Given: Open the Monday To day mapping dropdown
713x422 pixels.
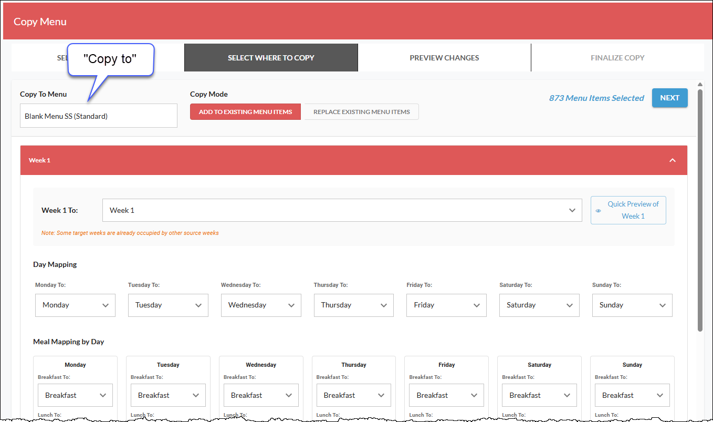Looking at the screenshot, I should [x=75, y=305].
